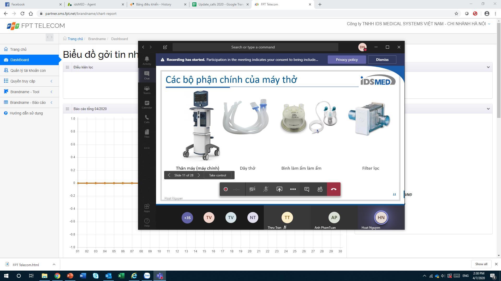Screen dimensions: 501x281
Task: Go to the previous slide
Action: (169, 175)
